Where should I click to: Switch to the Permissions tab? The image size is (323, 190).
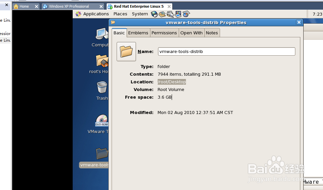click(164, 33)
